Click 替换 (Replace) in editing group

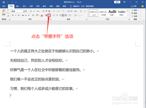[134, 13]
